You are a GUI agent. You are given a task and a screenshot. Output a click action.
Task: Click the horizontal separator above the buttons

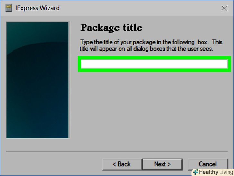click(x=117, y=152)
